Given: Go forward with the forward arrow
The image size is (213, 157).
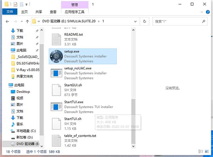Looking at the screenshot, I should click(x=15, y=21).
